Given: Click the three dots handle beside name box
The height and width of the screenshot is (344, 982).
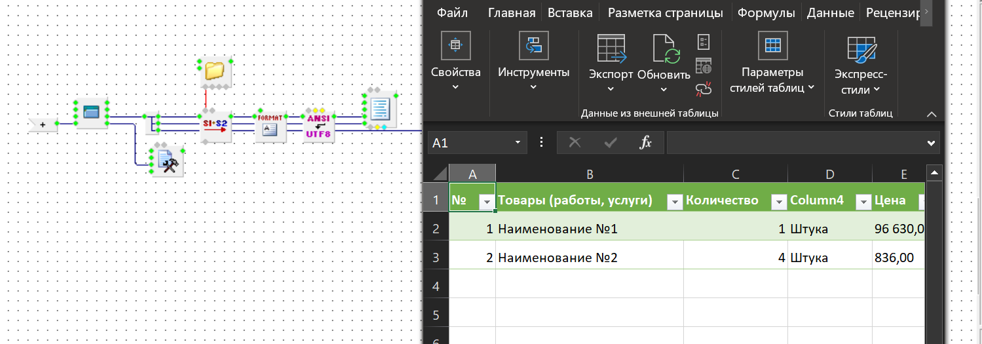Looking at the screenshot, I should tap(542, 142).
